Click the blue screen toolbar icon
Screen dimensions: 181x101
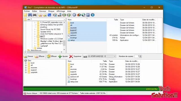(x=49, y=15)
